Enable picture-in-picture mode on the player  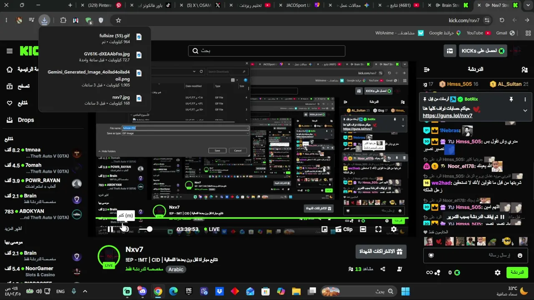tap(325, 229)
